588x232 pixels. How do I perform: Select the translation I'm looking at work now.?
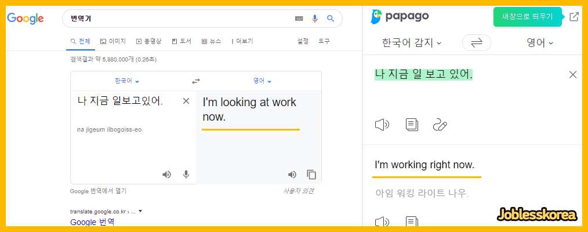[x=249, y=110]
